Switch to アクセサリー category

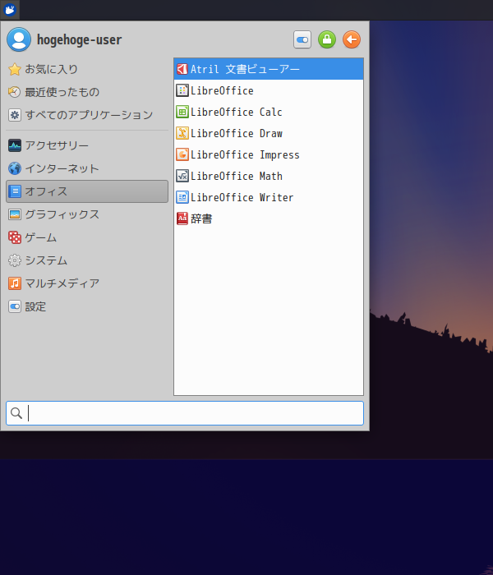(87, 145)
